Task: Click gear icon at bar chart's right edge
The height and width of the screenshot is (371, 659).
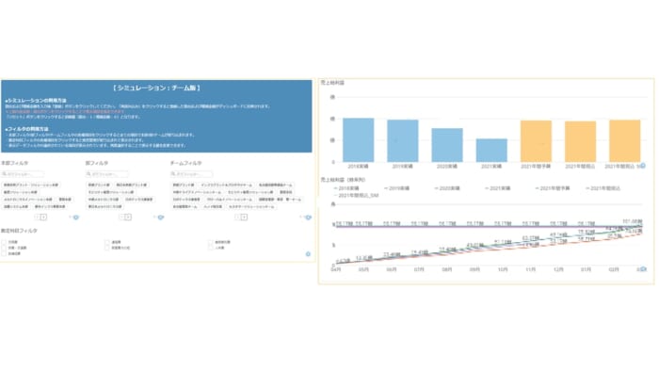Action: coord(643,166)
